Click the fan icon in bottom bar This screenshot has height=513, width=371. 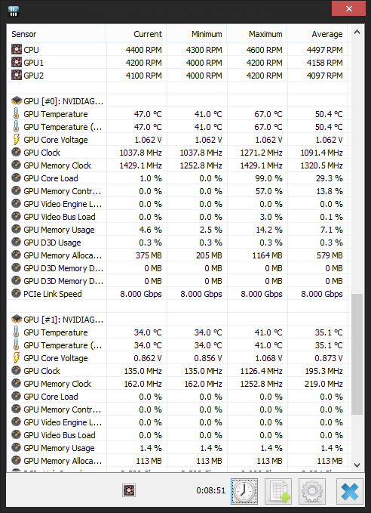coord(129,490)
